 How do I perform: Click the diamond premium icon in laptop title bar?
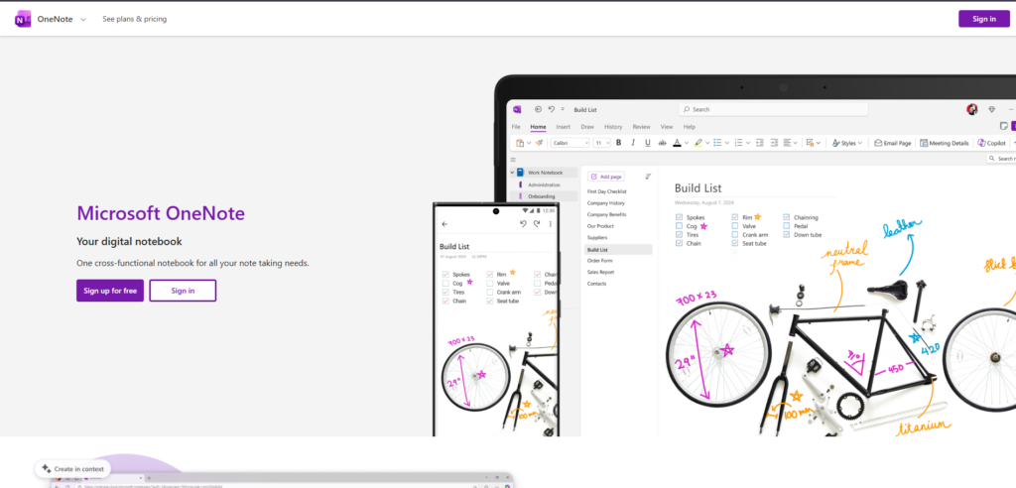(991, 109)
